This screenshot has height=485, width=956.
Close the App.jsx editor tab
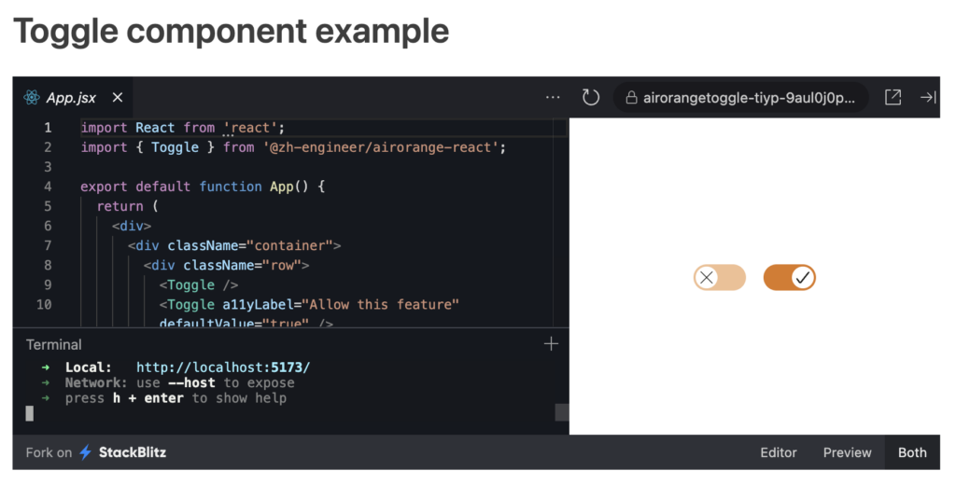[x=118, y=97]
